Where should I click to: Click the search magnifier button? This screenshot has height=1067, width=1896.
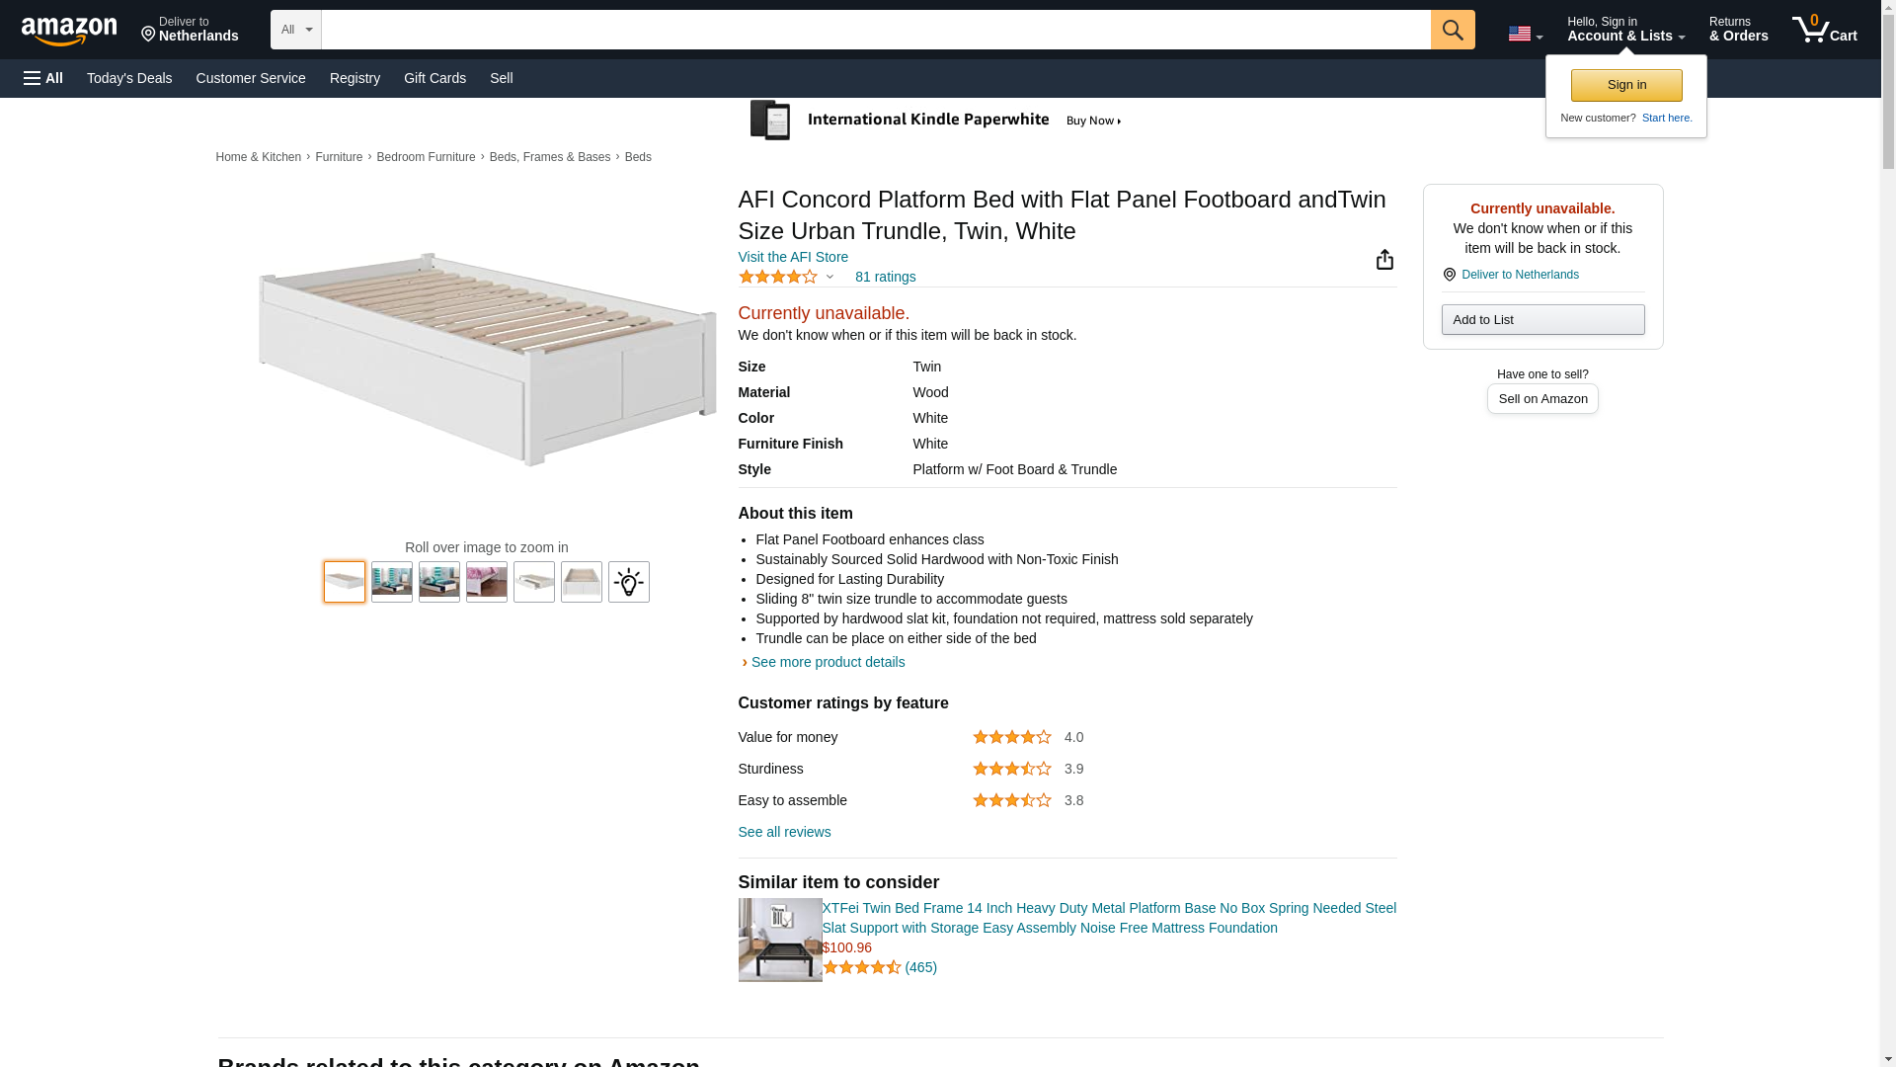coord(1452,30)
